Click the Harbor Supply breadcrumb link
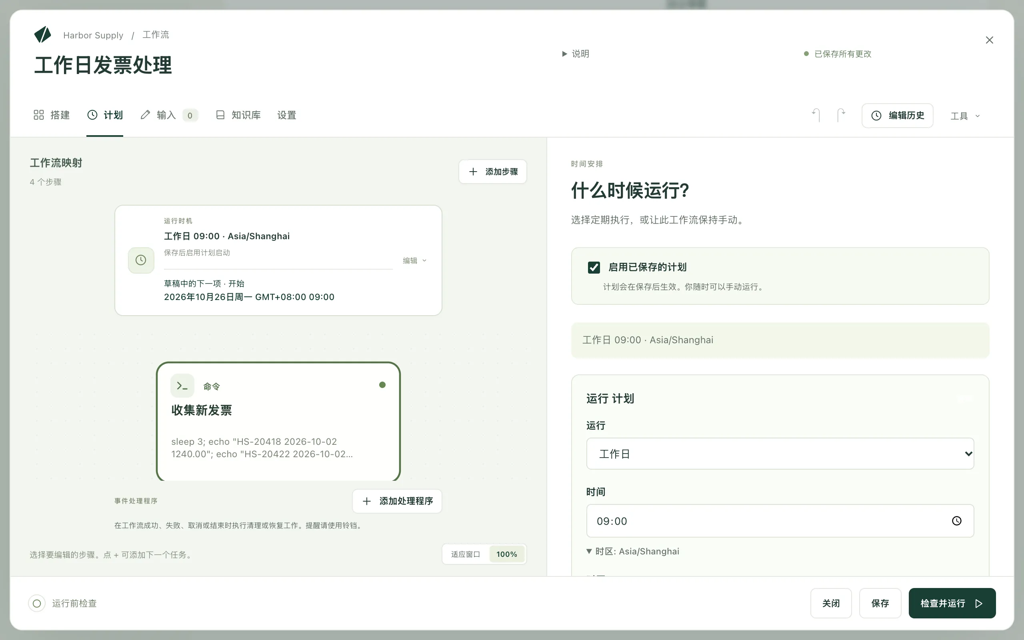 [93, 35]
